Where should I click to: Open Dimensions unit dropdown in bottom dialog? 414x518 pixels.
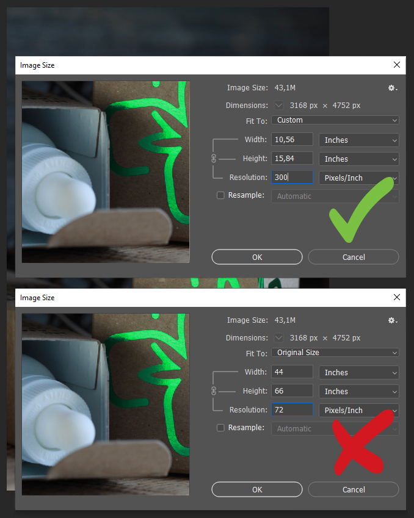click(279, 338)
